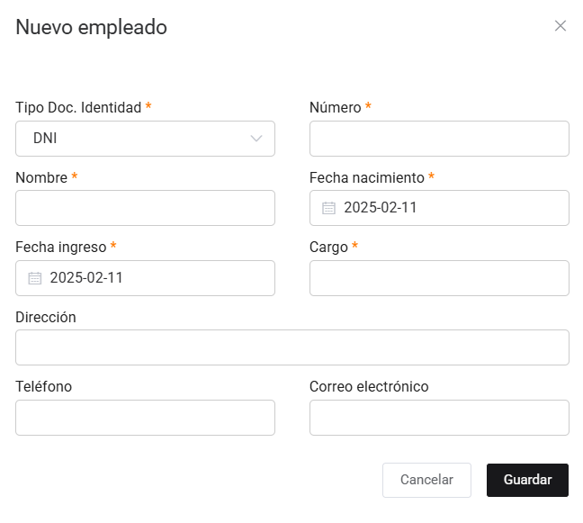This screenshot has width=583, height=523.
Task: Select the Correo electrónico field
Action: coord(439,418)
